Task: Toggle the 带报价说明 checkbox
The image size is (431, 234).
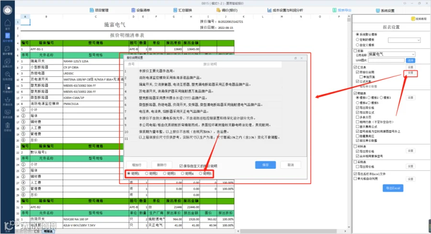Action: click(x=357, y=72)
